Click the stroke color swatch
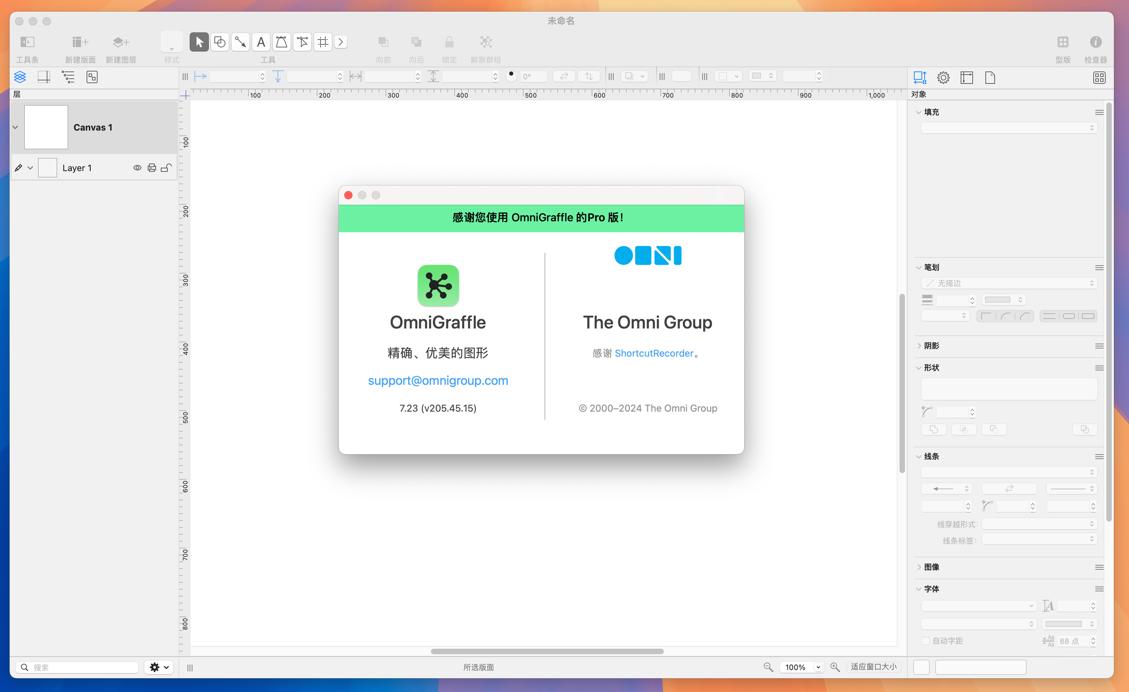 click(1003, 300)
